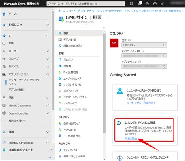This screenshot has width=185, height=161.
Task: Click ユーザーとグループの割り当て link
Action: click(141, 103)
